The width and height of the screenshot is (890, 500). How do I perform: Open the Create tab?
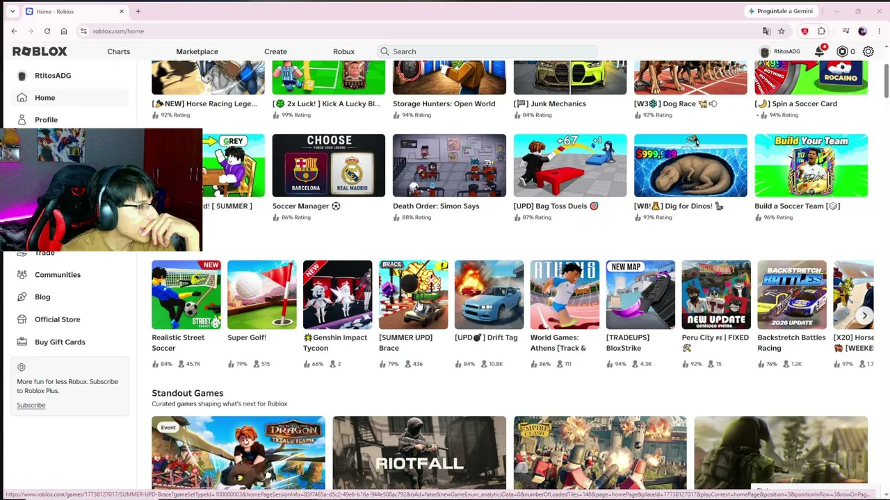click(x=275, y=51)
